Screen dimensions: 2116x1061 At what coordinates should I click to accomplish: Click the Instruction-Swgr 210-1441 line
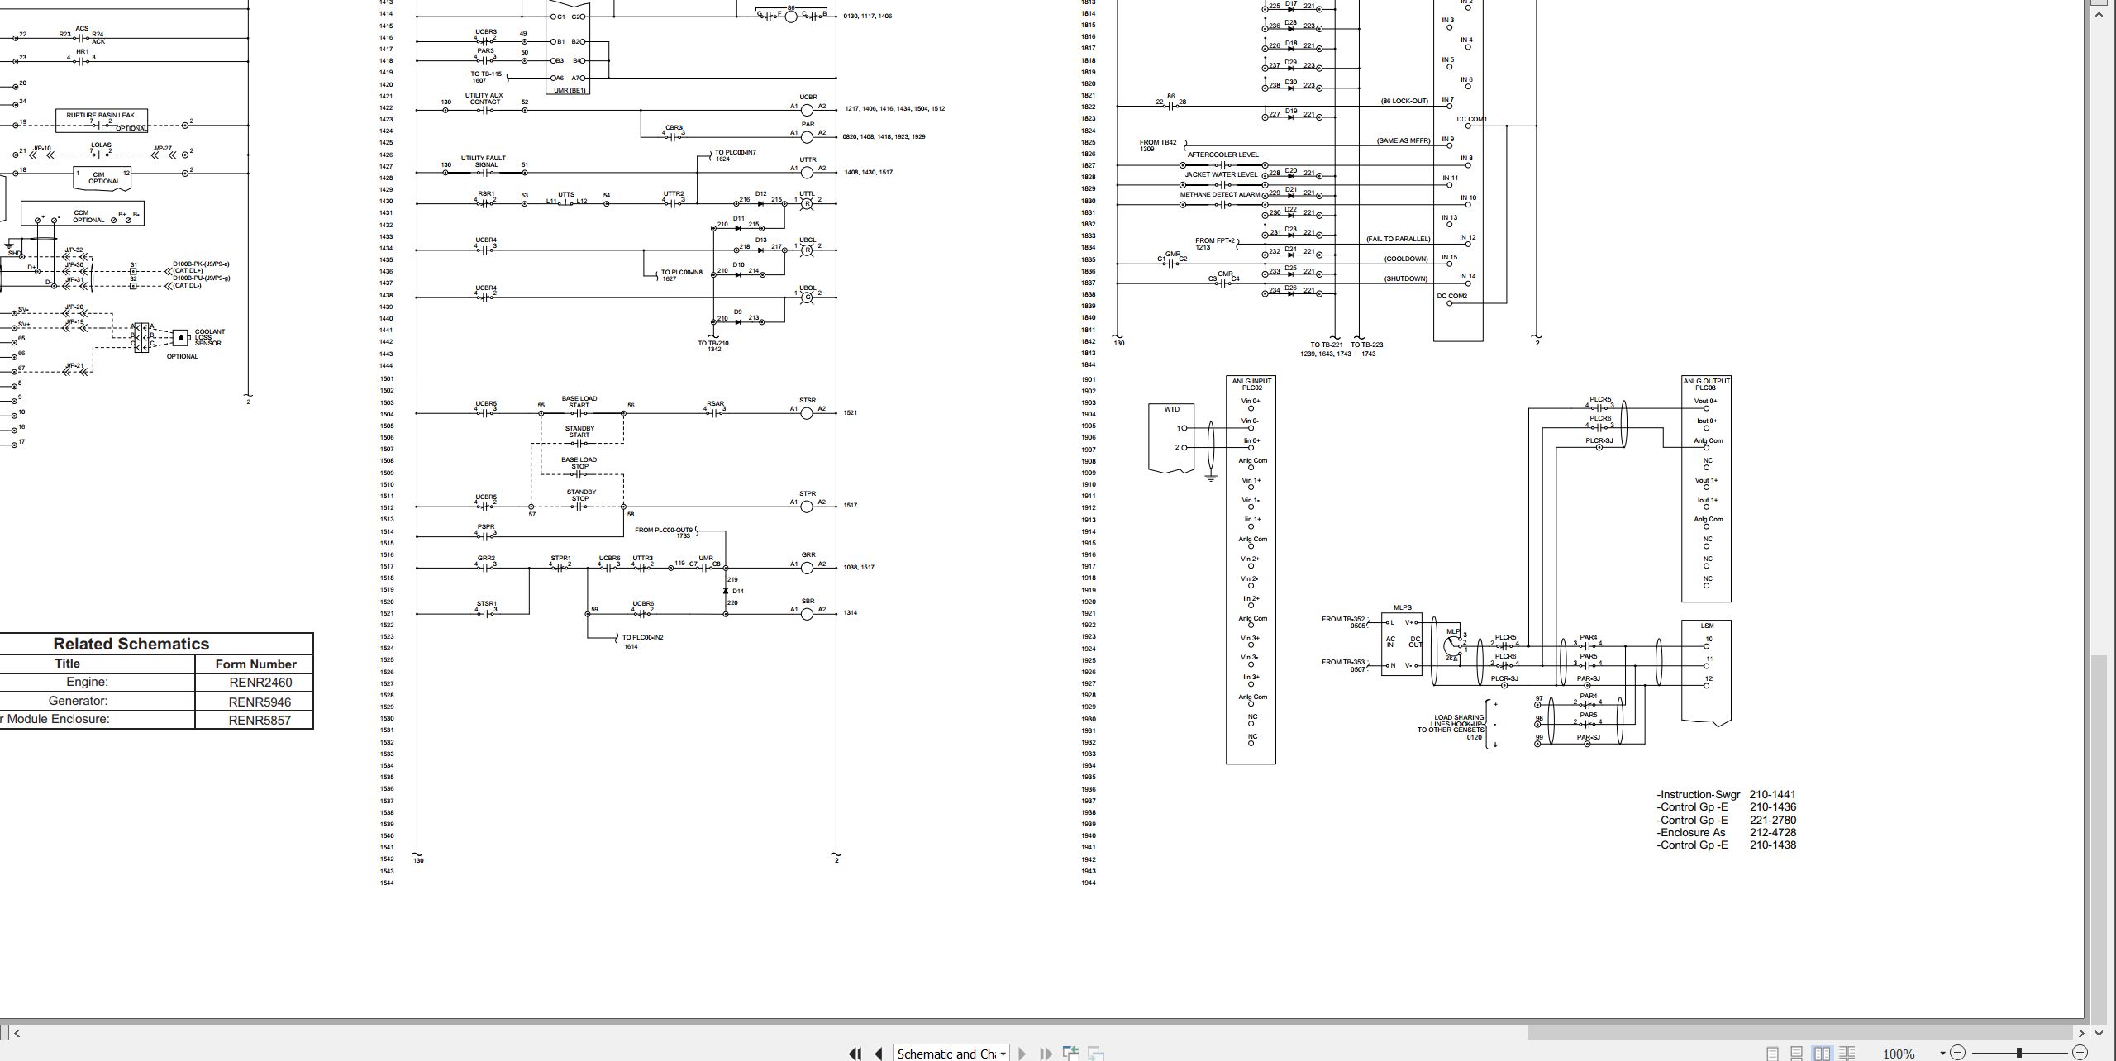click(1726, 794)
